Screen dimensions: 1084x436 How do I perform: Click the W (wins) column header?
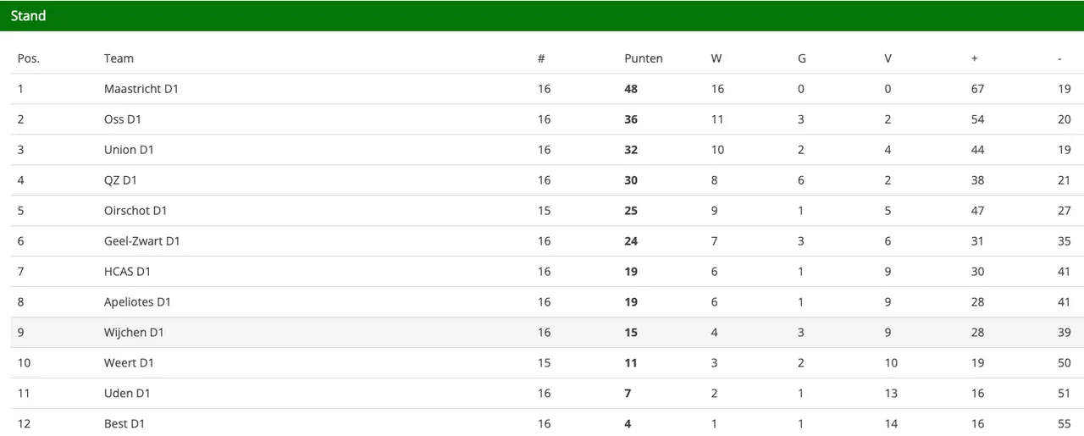coord(716,58)
